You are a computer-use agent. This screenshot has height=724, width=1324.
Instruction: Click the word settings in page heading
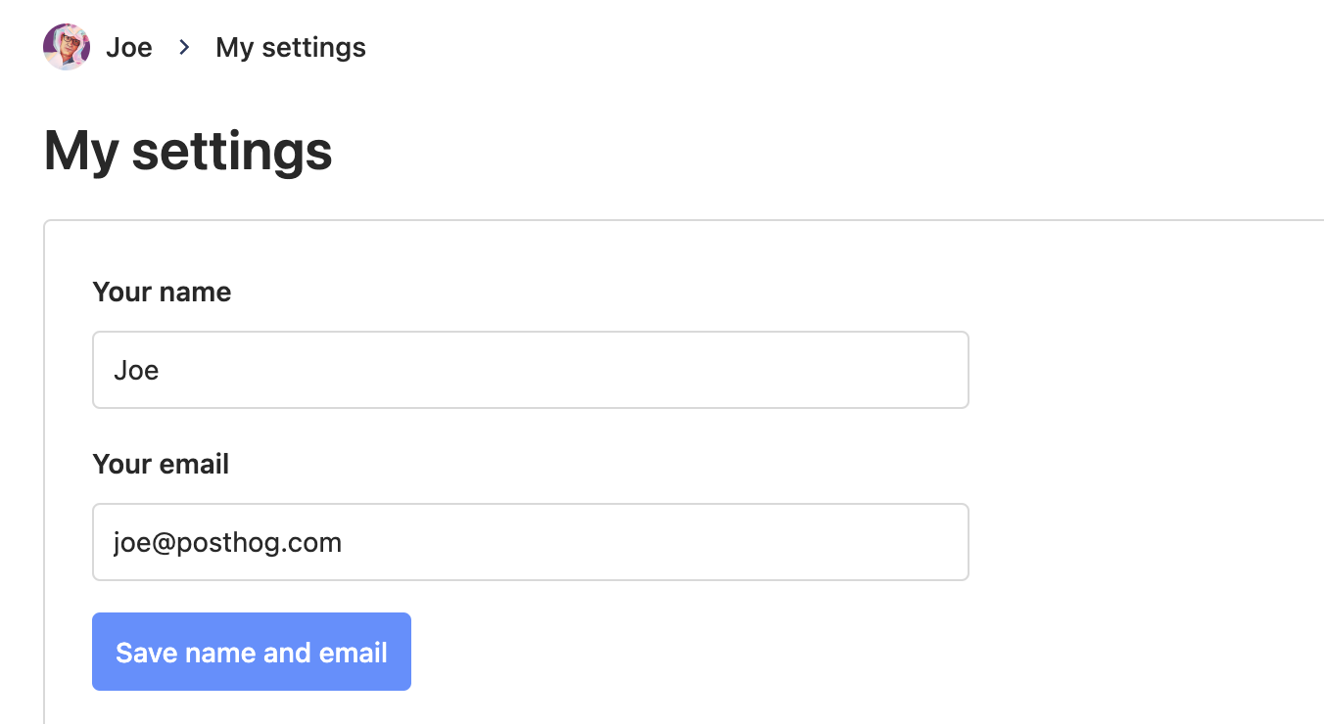pyautogui.click(x=232, y=152)
